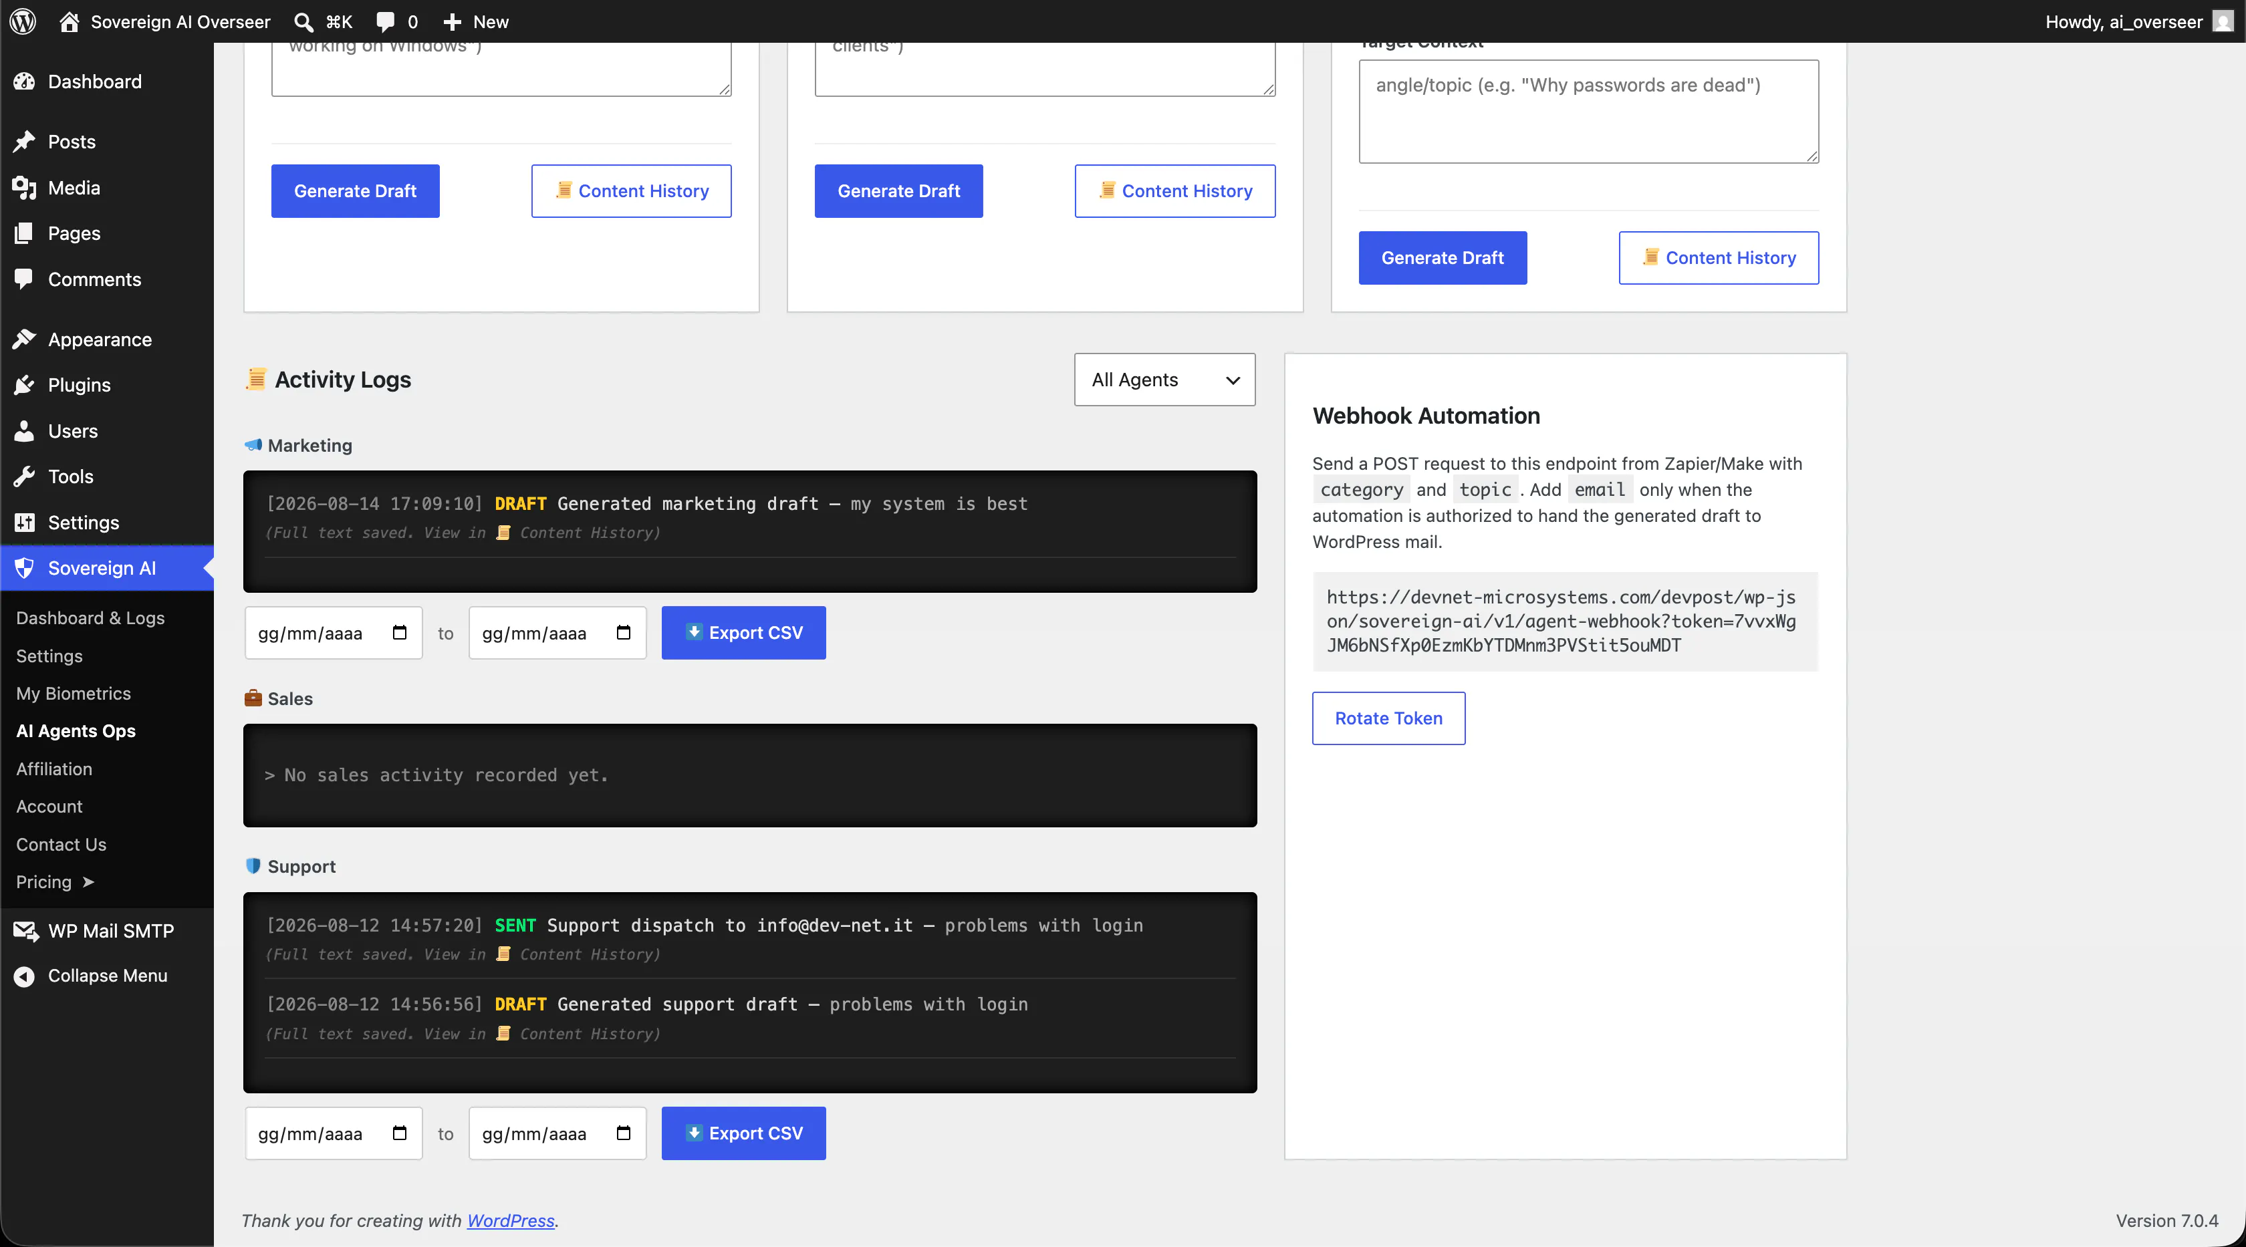
Task: Click Marketing log end date field
Action: [x=557, y=634]
